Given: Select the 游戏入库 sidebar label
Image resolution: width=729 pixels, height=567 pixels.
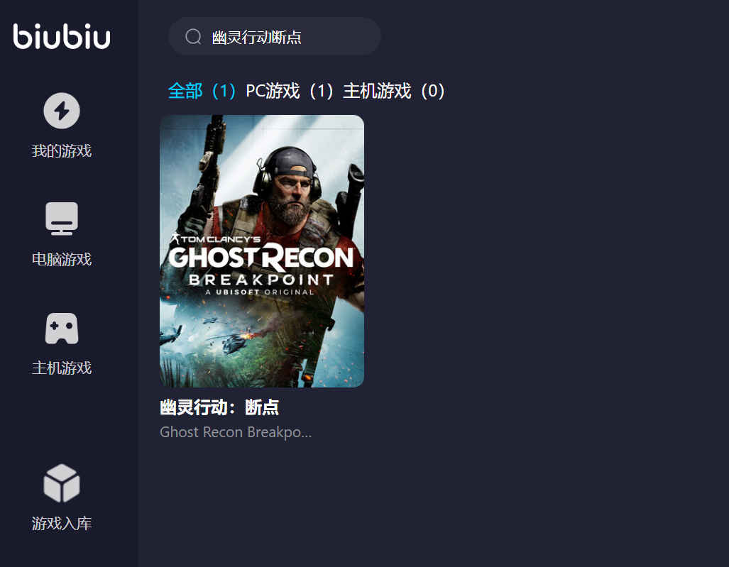Looking at the screenshot, I should (x=62, y=523).
